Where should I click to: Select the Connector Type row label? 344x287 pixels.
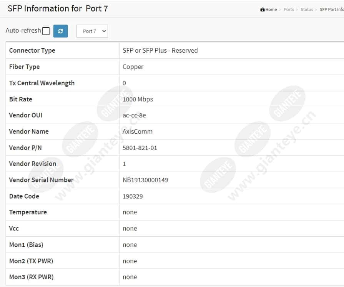32,51
